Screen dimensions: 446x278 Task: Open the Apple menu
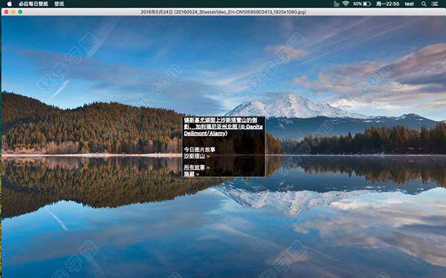(10, 4)
